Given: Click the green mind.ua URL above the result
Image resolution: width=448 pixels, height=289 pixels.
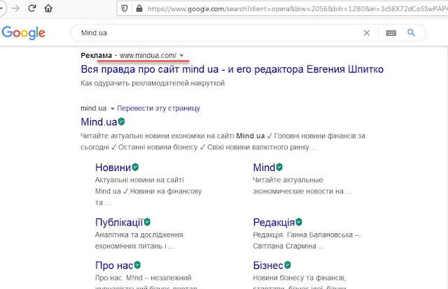Looking at the screenshot, I should tap(93, 108).
